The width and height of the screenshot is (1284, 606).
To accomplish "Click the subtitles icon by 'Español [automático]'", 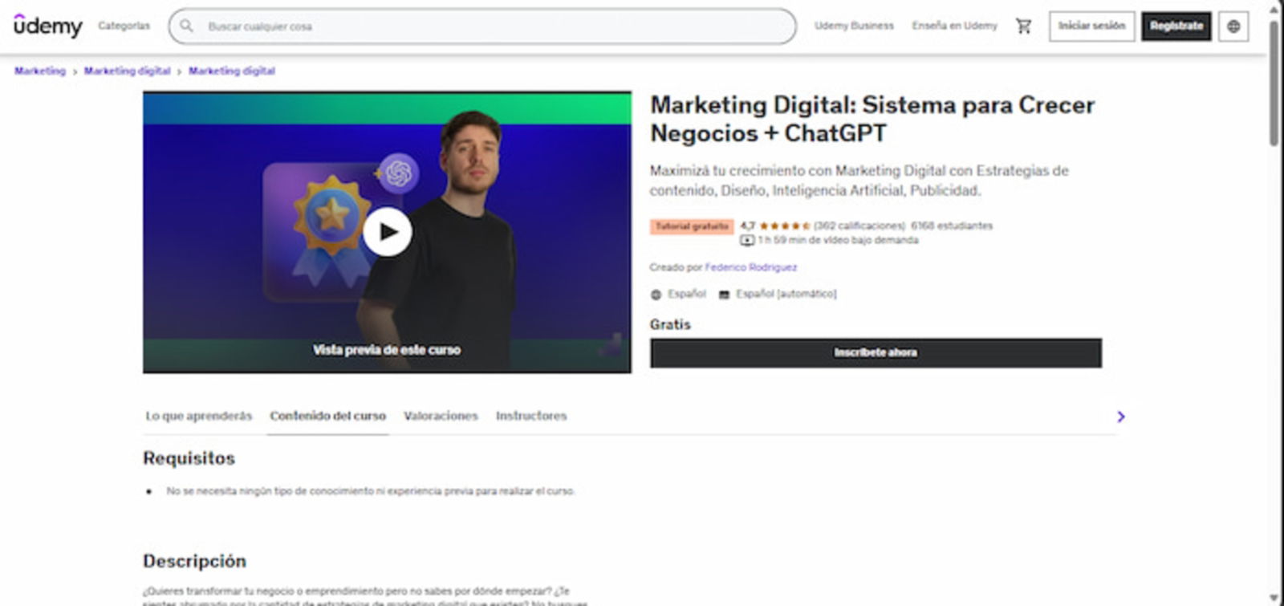I will point(724,295).
